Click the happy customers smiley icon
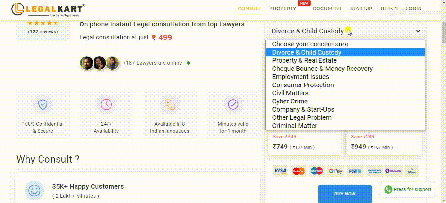 34,190
